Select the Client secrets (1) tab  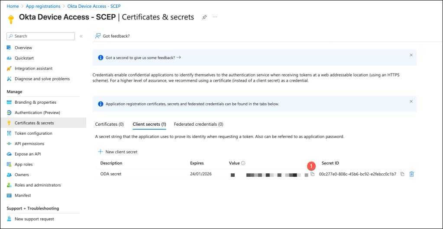coord(149,124)
